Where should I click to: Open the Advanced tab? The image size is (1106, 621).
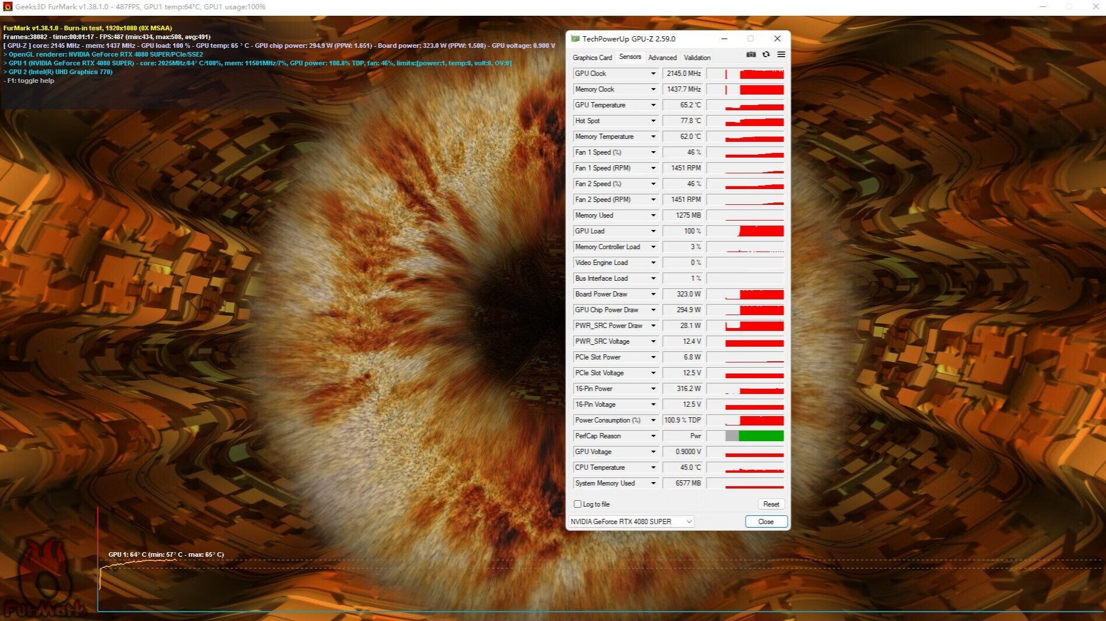coord(663,57)
